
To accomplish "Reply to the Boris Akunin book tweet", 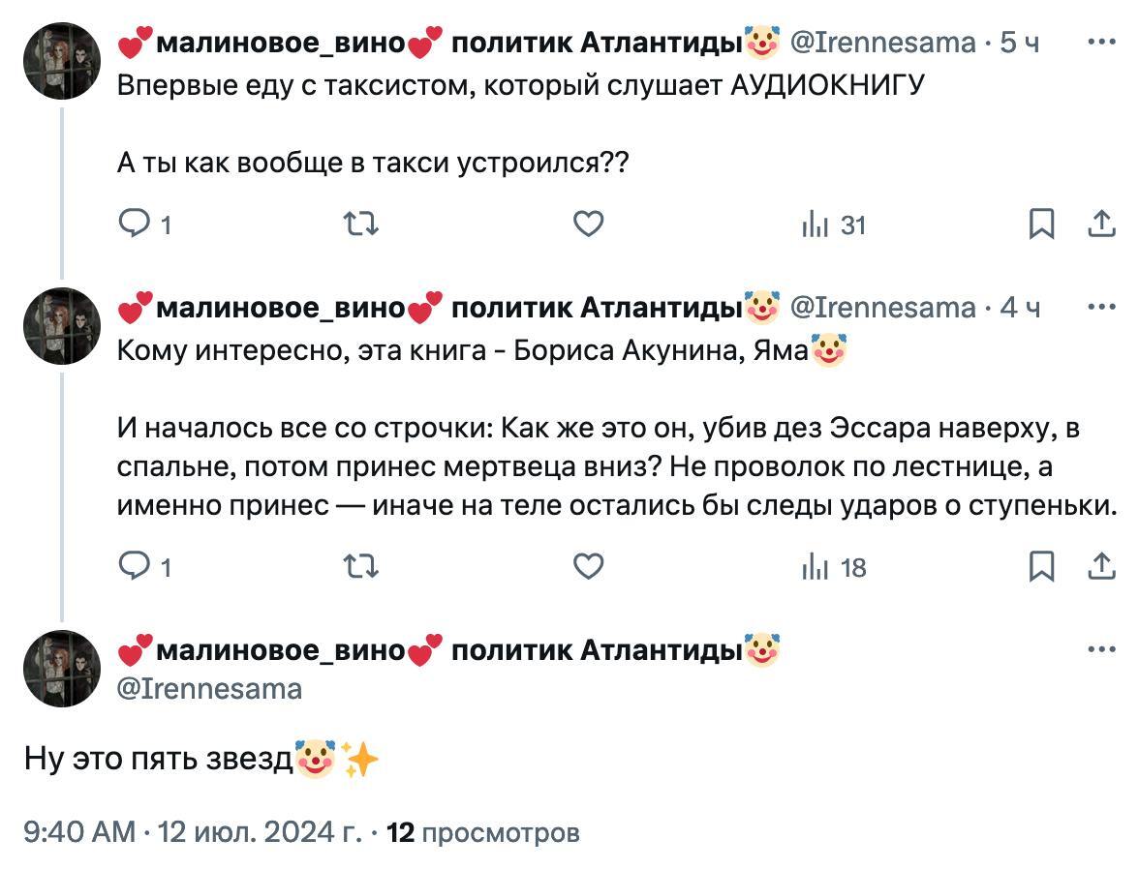I will pyautogui.click(x=131, y=567).
